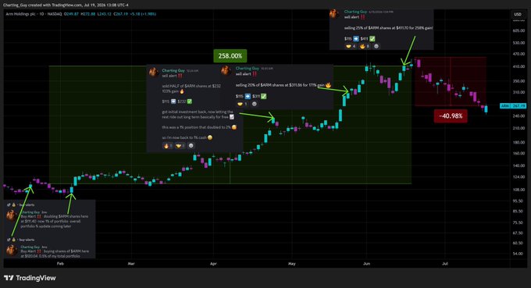The height and width of the screenshot is (288, 531).
Task: Click buy-alerts channel above the doubling message
Action: [x=27, y=204]
